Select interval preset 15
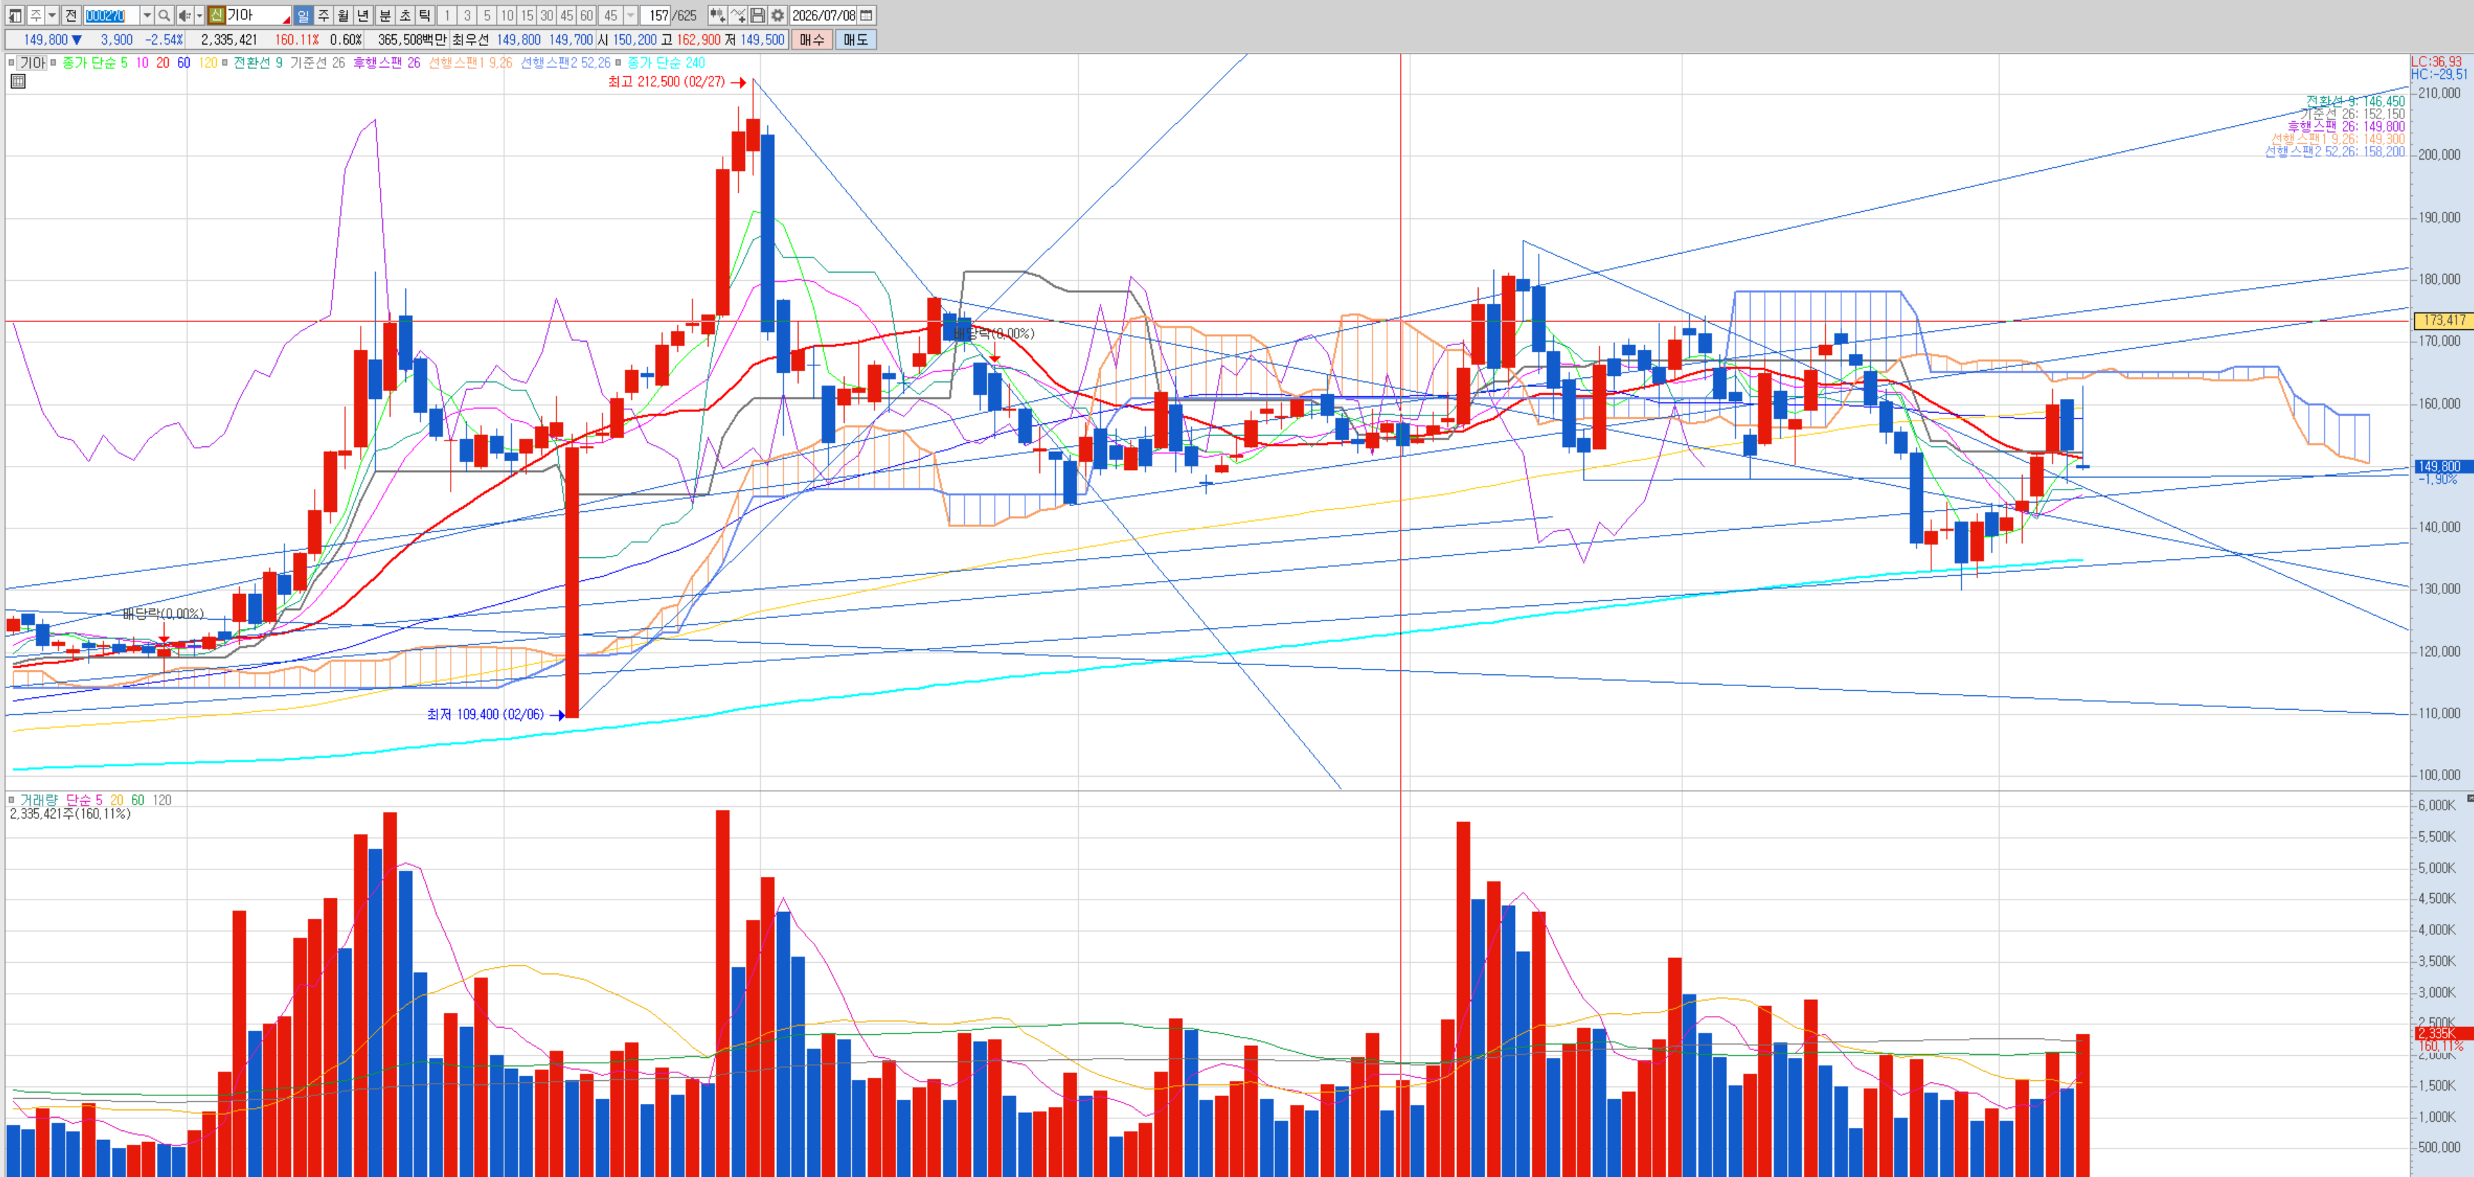2474x1177 pixels. pos(527,15)
